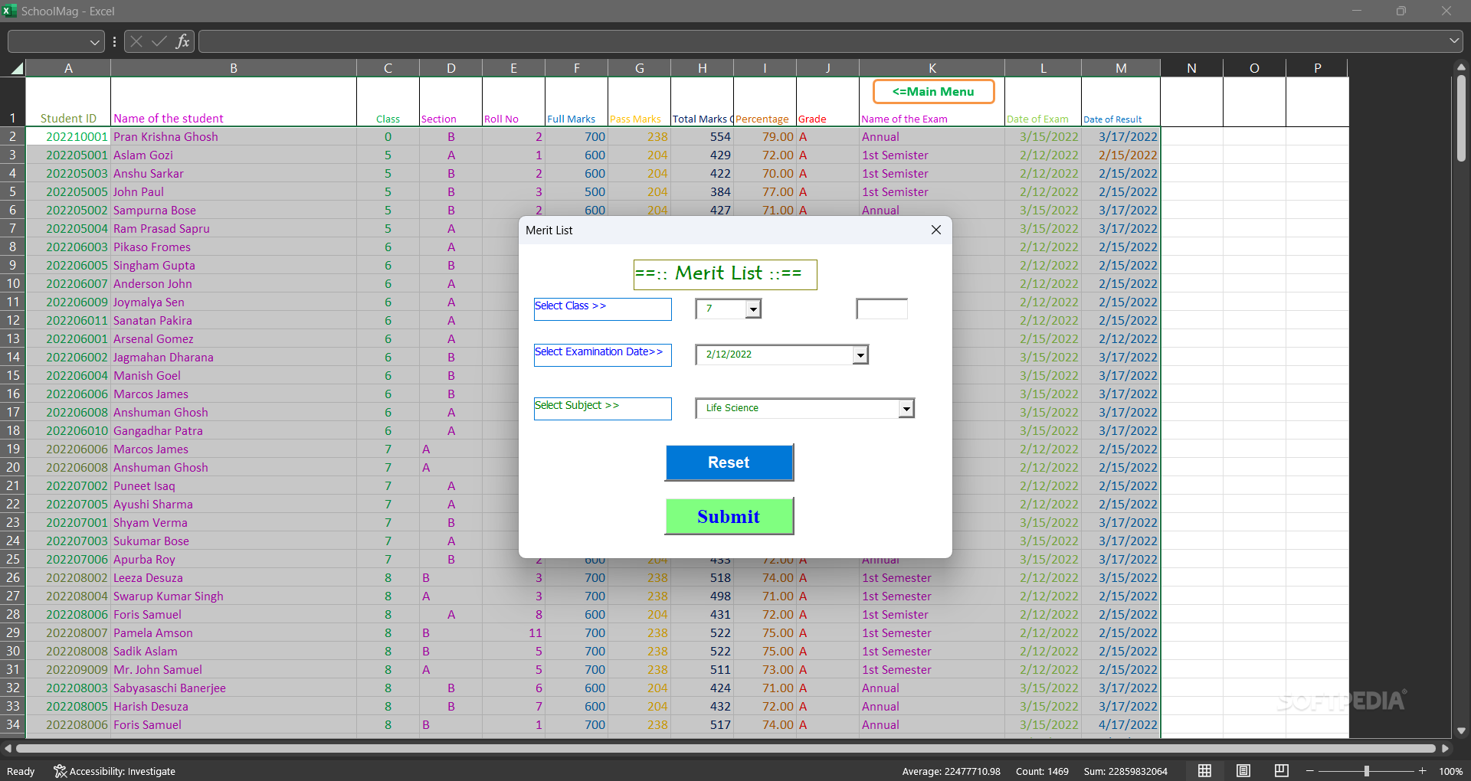Click total marks cell 554

coord(702,136)
